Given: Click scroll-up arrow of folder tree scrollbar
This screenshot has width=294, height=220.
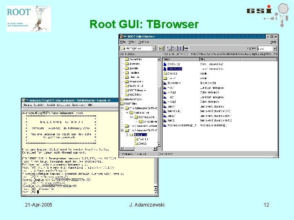Looking at the screenshot, I should 159,59.
